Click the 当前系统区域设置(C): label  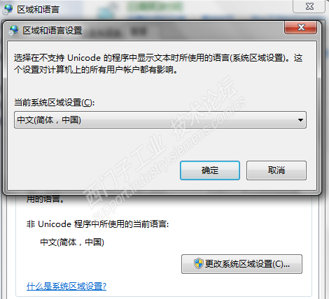[x=55, y=103]
